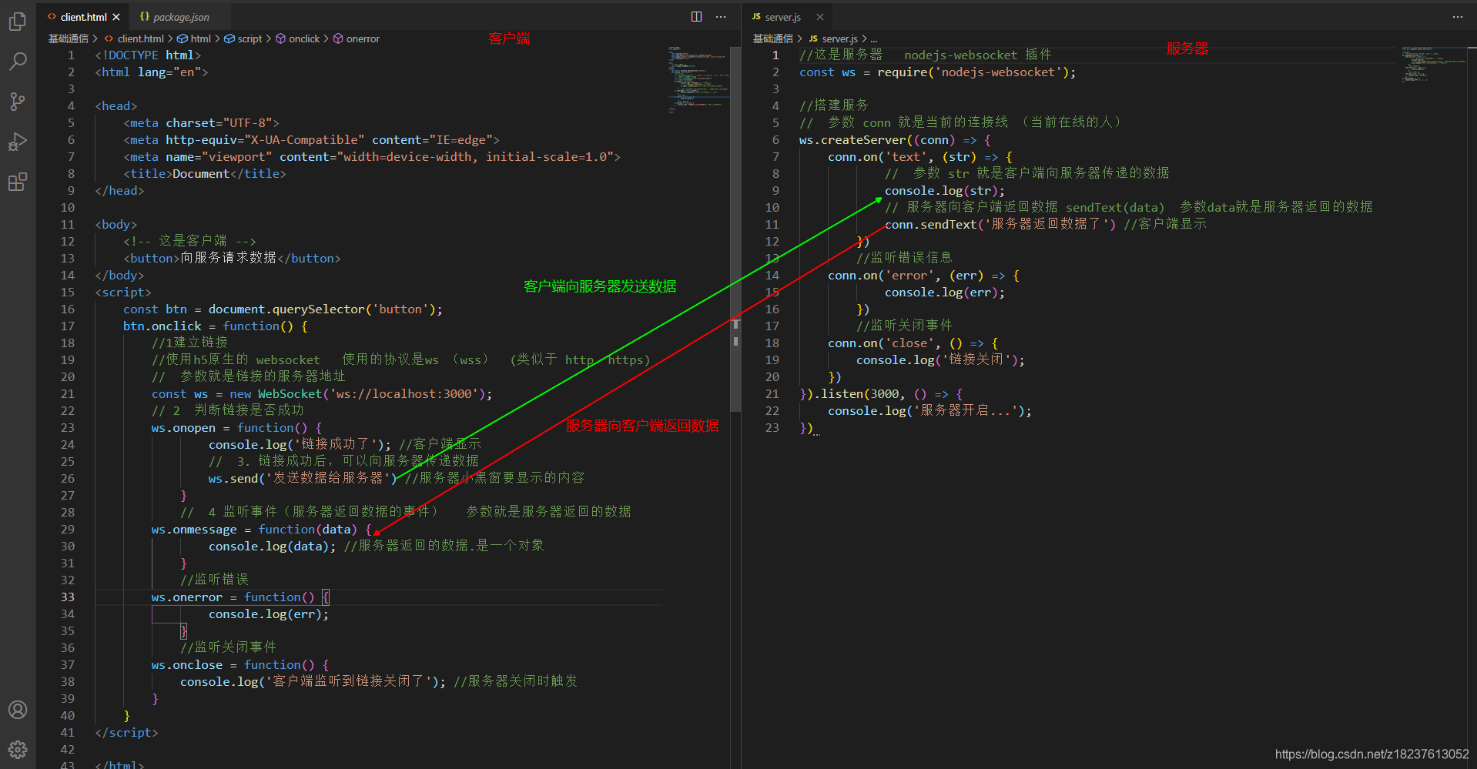The image size is (1477, 769).
Task: Click 'conn.sendText' in server.js
Action: 930,225
